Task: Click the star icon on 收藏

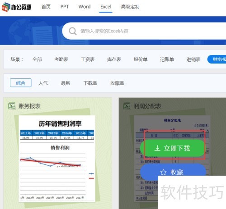Action: pos(163,172)
